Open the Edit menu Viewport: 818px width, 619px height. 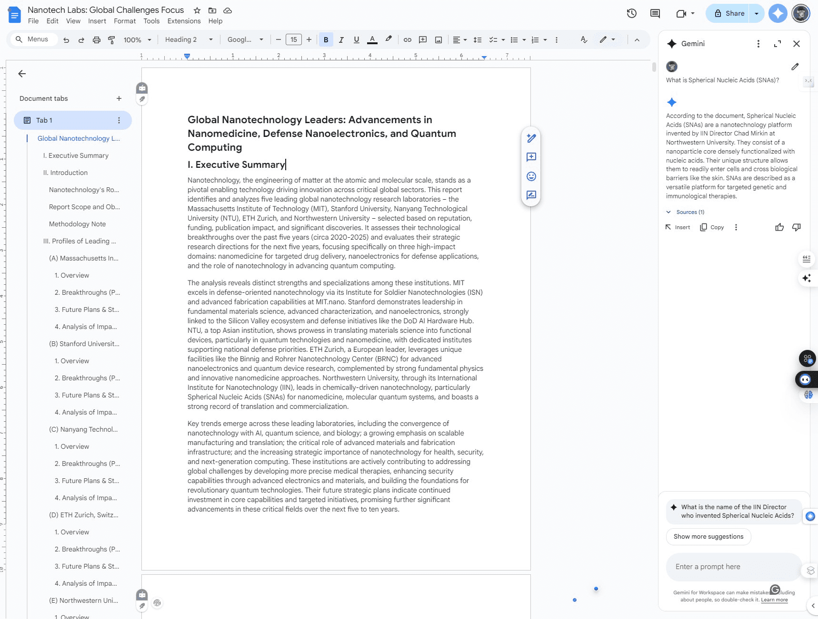pyautogui.click(x=52, y=21)
